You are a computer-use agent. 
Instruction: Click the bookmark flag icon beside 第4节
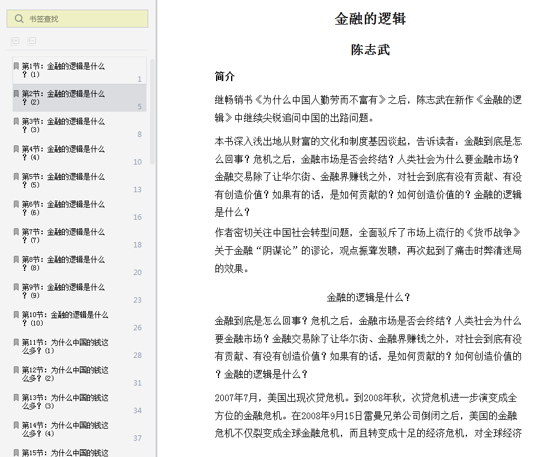16,149
